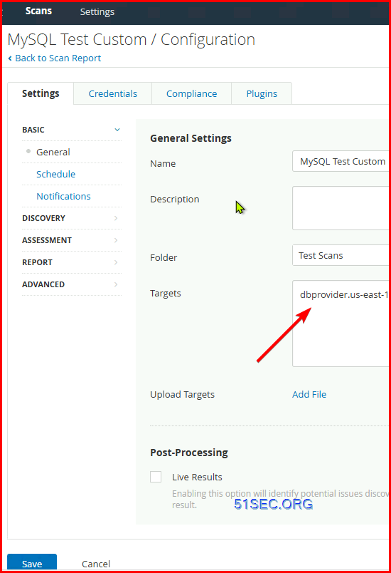Enable the Live Results checkbox

pyautogui.click(x=156, y=477)
